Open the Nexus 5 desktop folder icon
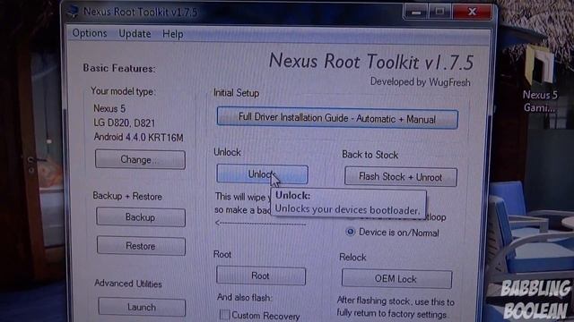The image size is (574, 322). (540, 80)
